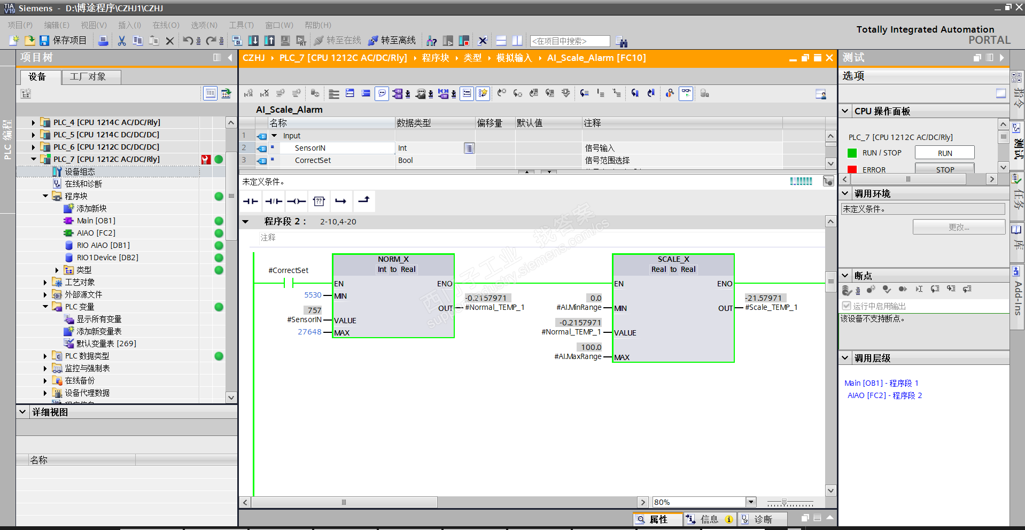
Task: Insert a normally closed contact
Action: (274, 201)
